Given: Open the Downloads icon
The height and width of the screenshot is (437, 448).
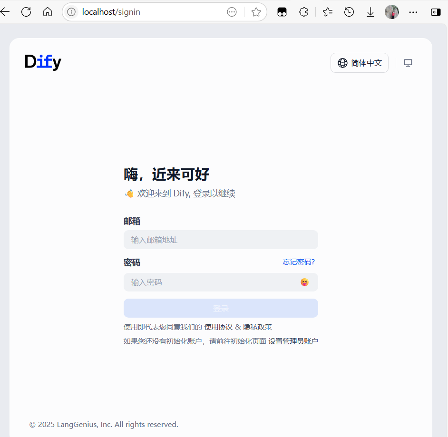Looking at the screenshot, I should (x=370, y=12).
